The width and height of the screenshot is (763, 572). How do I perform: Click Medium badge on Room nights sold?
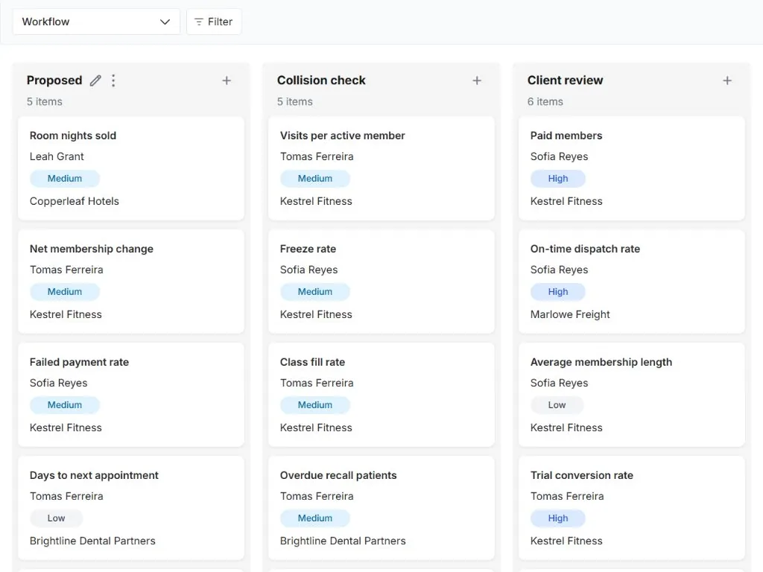[x=65, y=179]
